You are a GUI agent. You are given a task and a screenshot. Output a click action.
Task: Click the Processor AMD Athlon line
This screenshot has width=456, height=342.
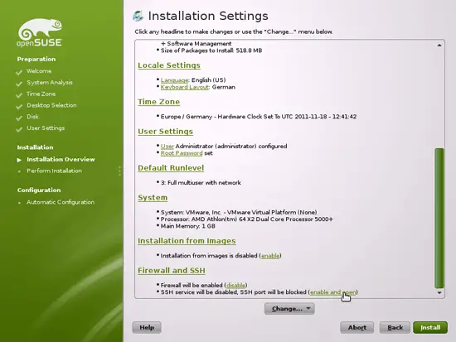247,219
